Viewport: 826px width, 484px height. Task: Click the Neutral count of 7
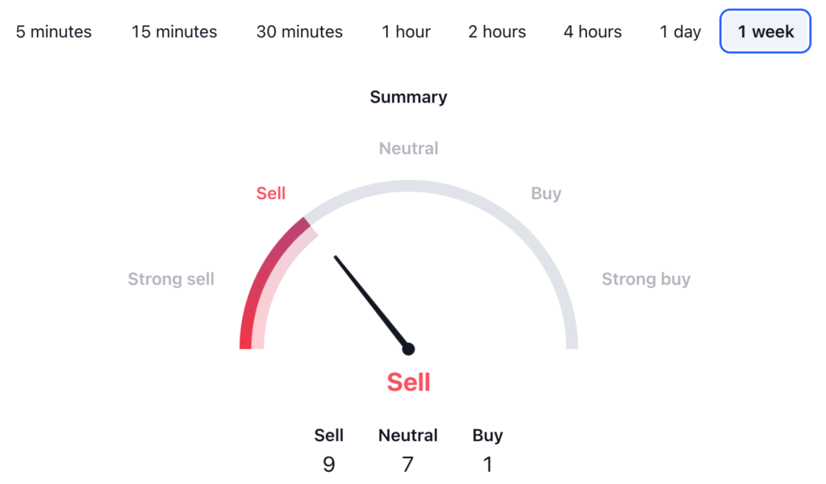(x=408, y=465)
